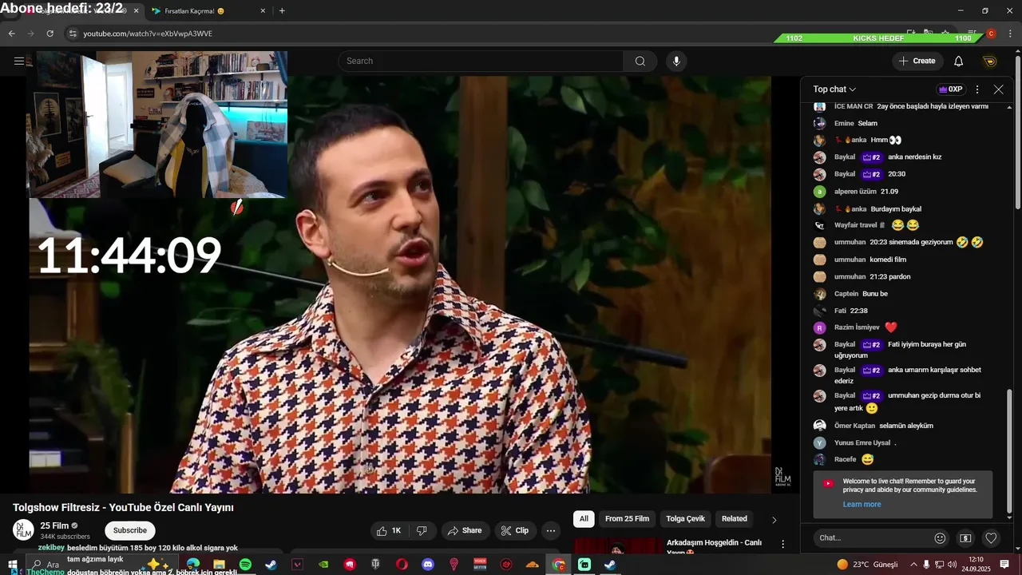Open more video actions ellipsis
This screenshot has height=575, width=1022.
point(551,530)
